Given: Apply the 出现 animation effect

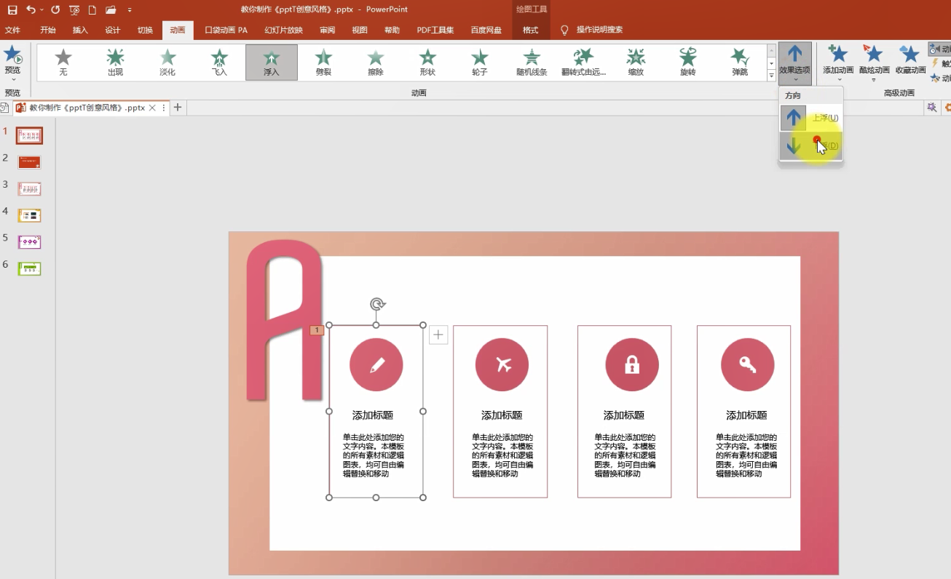Looking at the screenshot, I should 115,63.
